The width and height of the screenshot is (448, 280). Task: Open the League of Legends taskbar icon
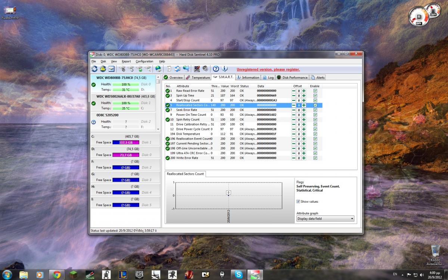tap(123, 275)
